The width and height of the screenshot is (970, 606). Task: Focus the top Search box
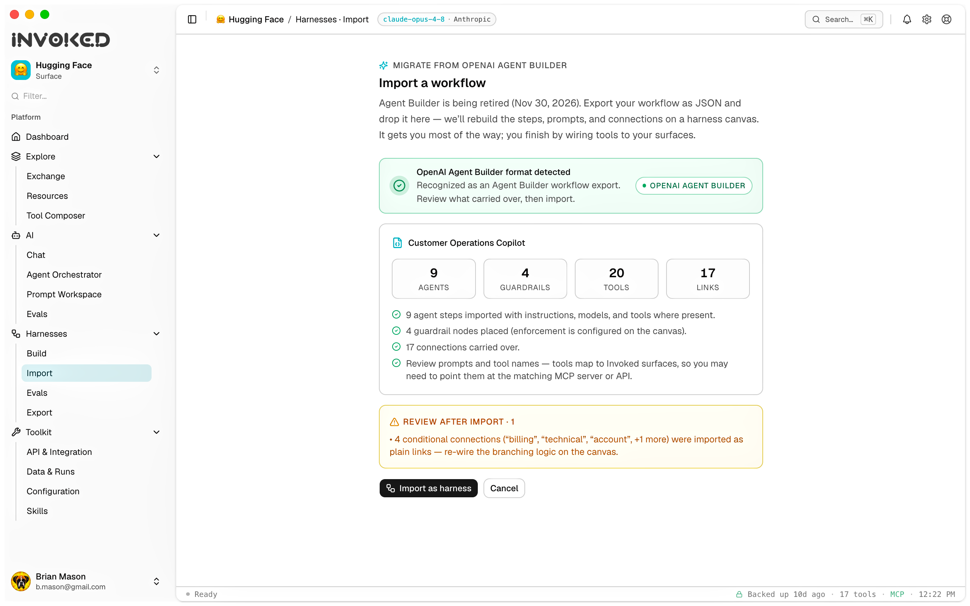843,19
